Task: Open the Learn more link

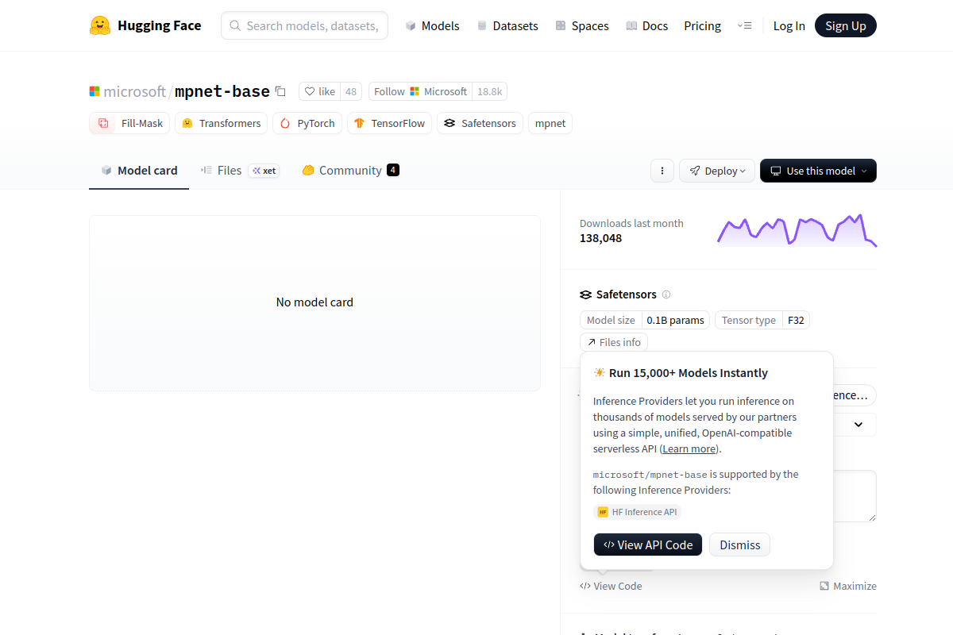Action: 688,448
